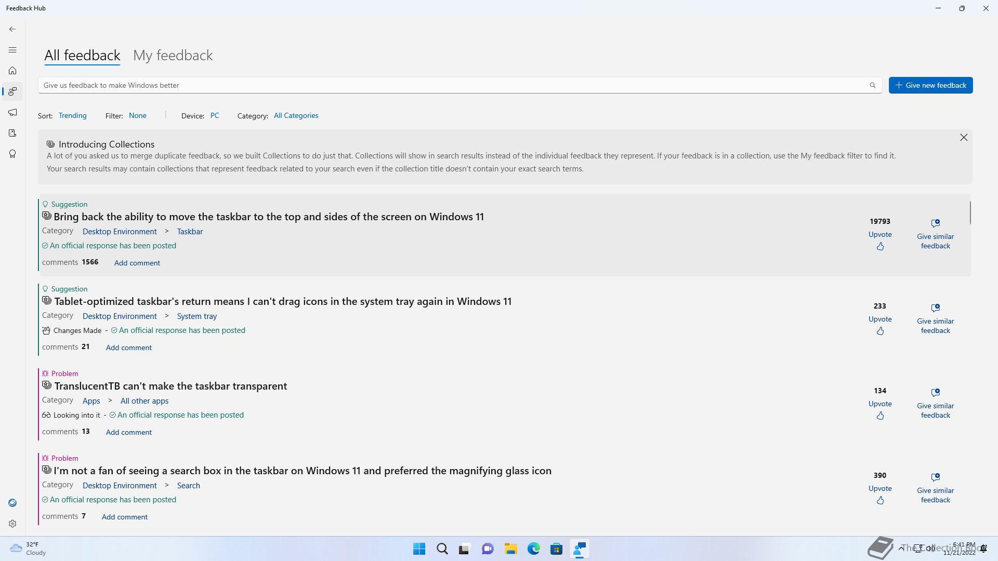Give similar feedback for tablet-optimized taskbar
Screen dimensions: 998x561
936,319
